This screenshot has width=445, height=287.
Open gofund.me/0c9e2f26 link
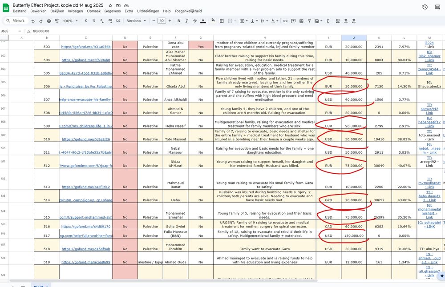click(86, 140)
